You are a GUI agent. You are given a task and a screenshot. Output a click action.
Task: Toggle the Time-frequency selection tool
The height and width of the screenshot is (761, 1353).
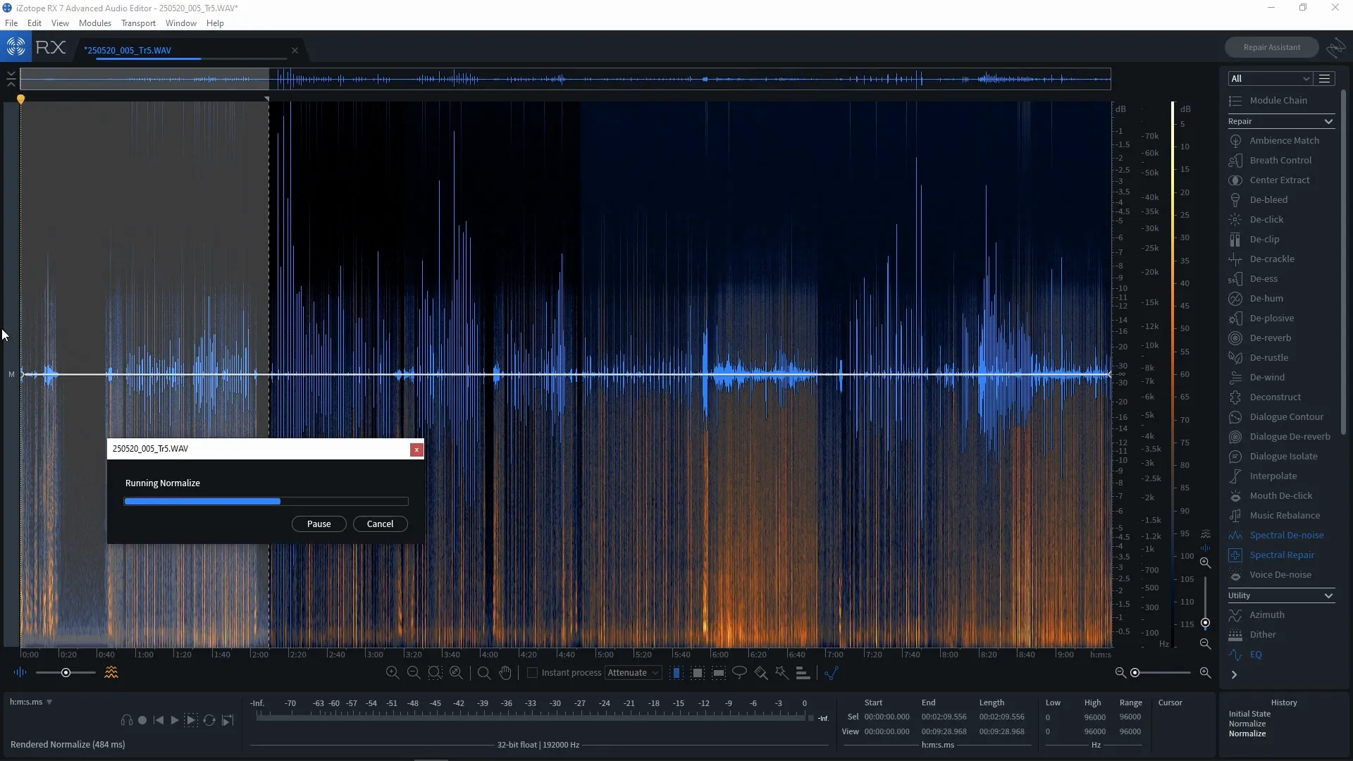pos(698,673)
